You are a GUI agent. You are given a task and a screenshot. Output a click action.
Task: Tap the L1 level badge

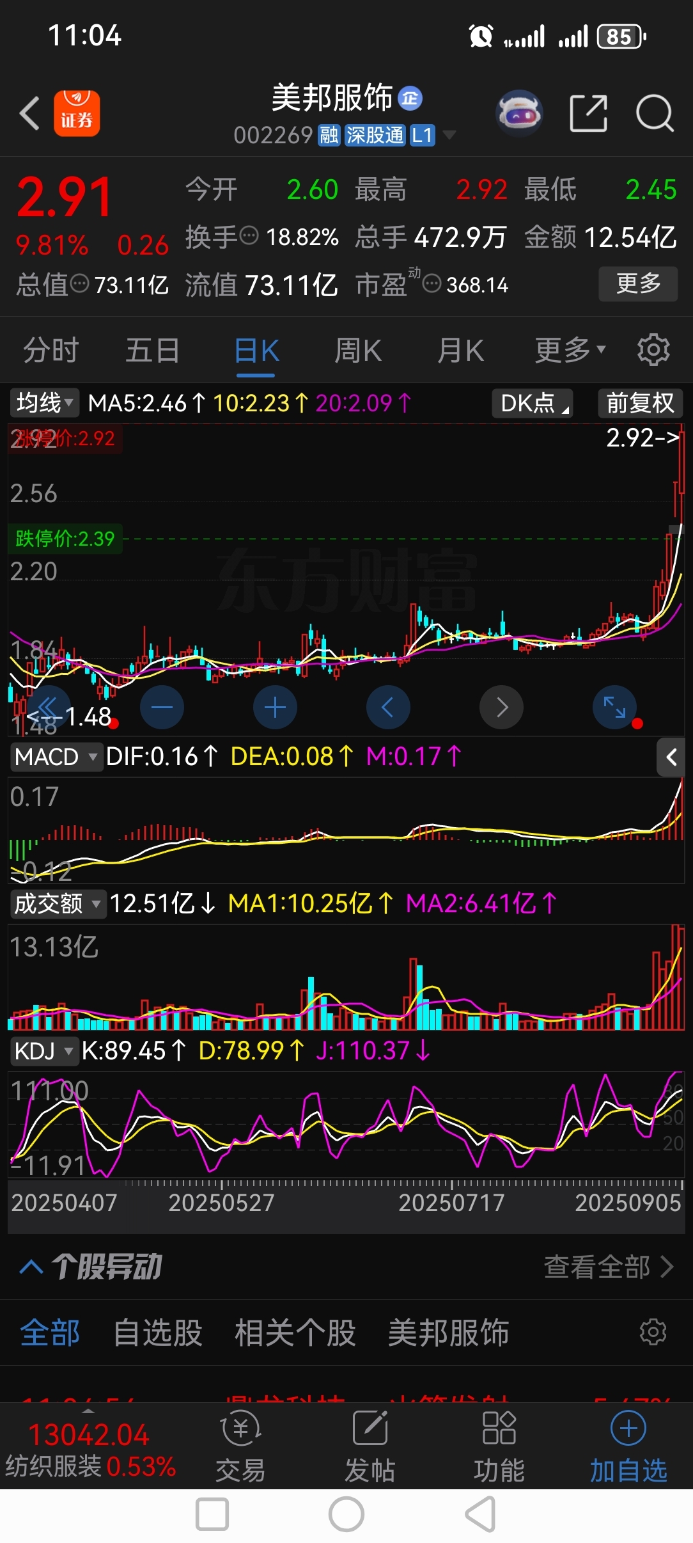(422, 136)
